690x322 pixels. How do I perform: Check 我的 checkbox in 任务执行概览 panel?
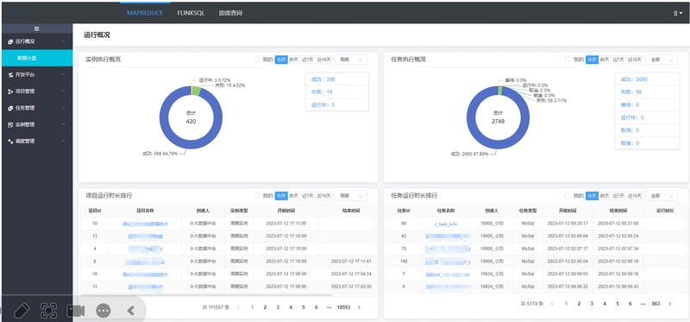click(568, 60)
